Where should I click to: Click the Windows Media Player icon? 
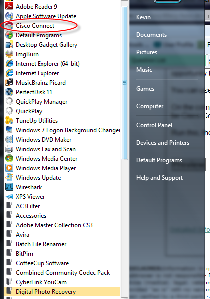tap(9, 168)
